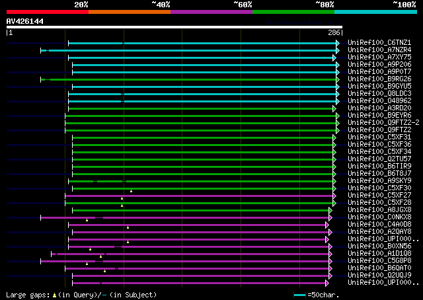Click the arrowhead ending the UniRef100_C6TNZ1 alignment

338,43
